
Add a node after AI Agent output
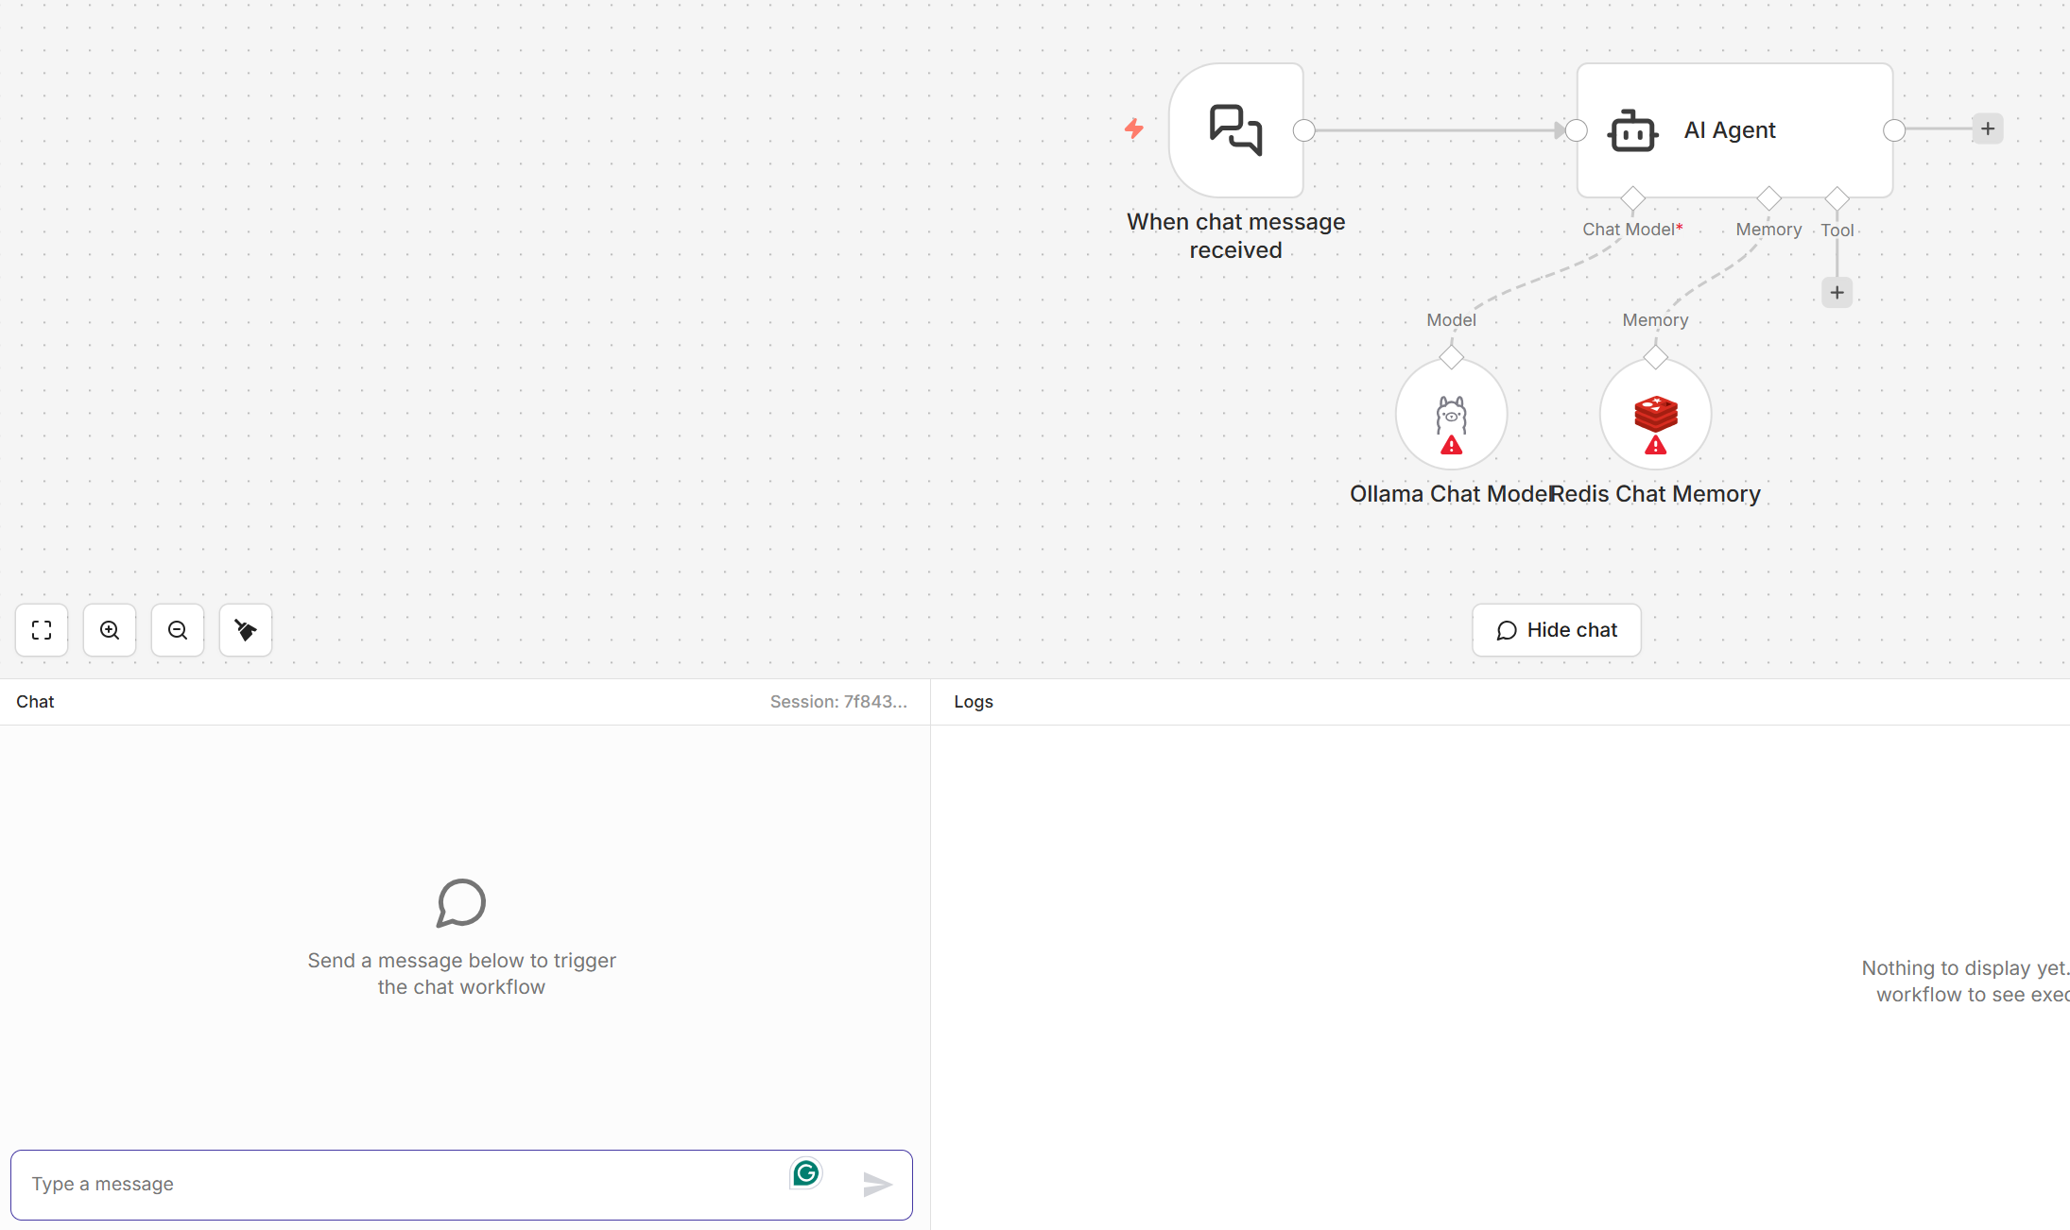tap(1987, 128)
